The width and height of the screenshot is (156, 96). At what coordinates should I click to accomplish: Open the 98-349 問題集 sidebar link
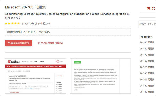pos(147,86)
